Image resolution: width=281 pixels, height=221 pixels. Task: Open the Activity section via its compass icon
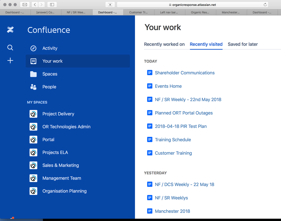[x=33, y=48]
